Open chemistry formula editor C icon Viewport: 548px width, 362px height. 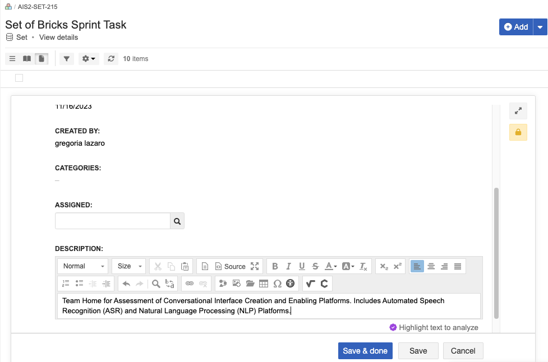[324, 284]
